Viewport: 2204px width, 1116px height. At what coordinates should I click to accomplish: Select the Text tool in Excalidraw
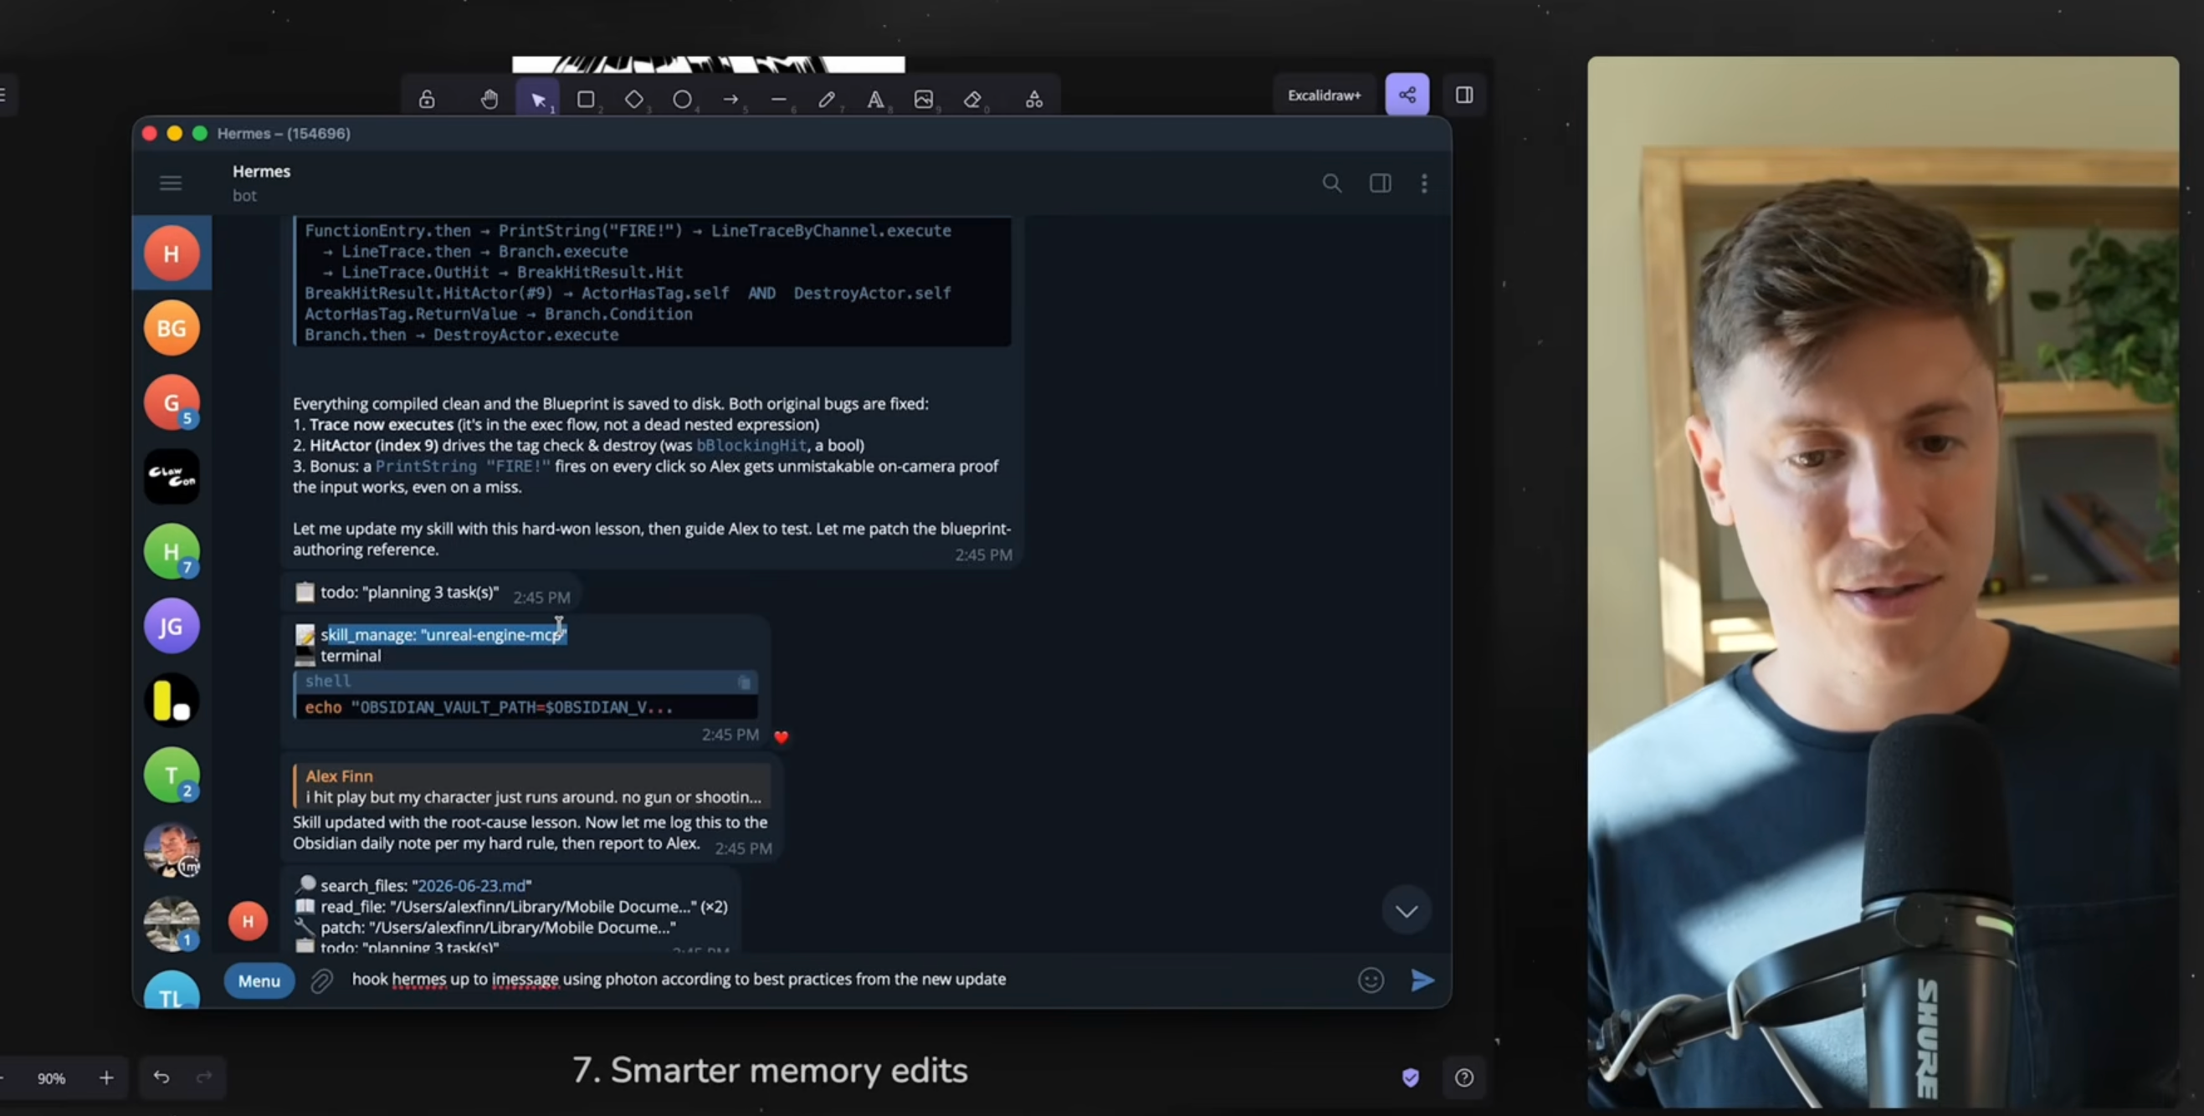(x=875, y=100)
